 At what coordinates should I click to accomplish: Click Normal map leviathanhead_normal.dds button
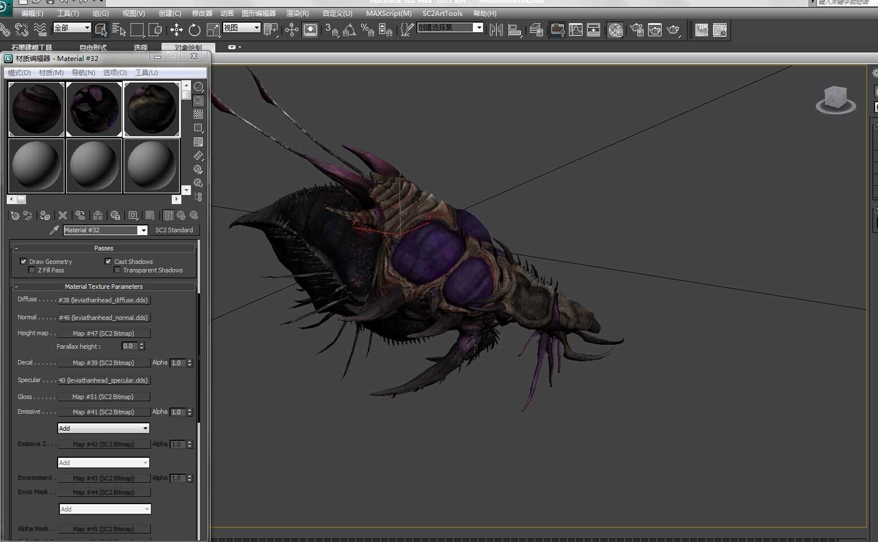pos(104,318)
